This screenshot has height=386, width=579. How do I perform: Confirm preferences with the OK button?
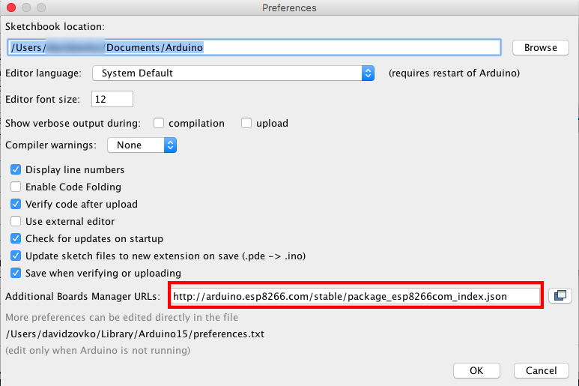476,370
